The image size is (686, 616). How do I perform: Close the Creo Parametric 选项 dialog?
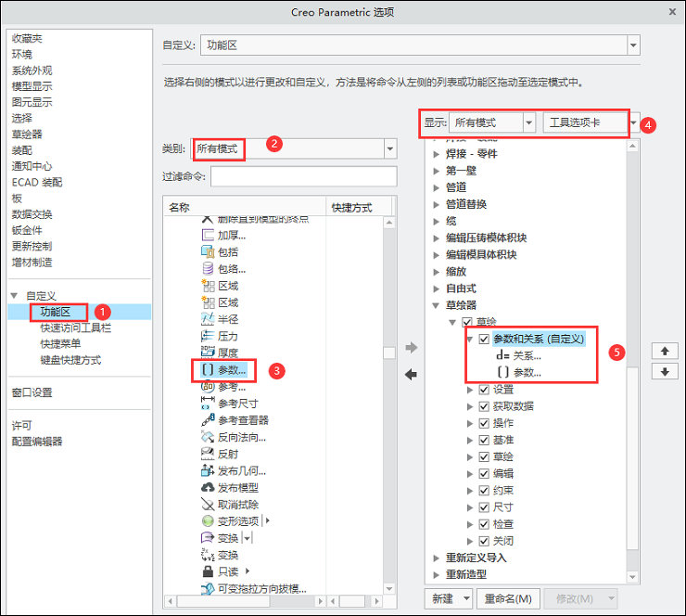coord(672,12)
